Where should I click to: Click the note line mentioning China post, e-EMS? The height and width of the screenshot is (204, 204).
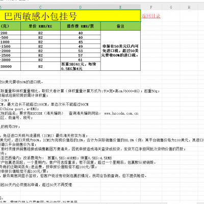click(19, 109)
